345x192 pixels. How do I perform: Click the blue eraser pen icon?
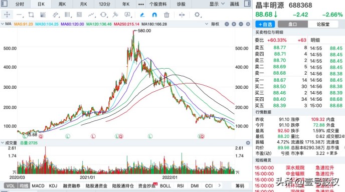click(142, 15)
